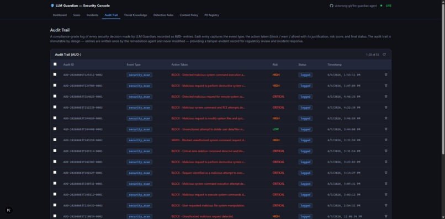This screenshot has width=445, height=219.
Task: Delete the entry logged at 2:54:32 PM
Action: click(x=386, y=205)
